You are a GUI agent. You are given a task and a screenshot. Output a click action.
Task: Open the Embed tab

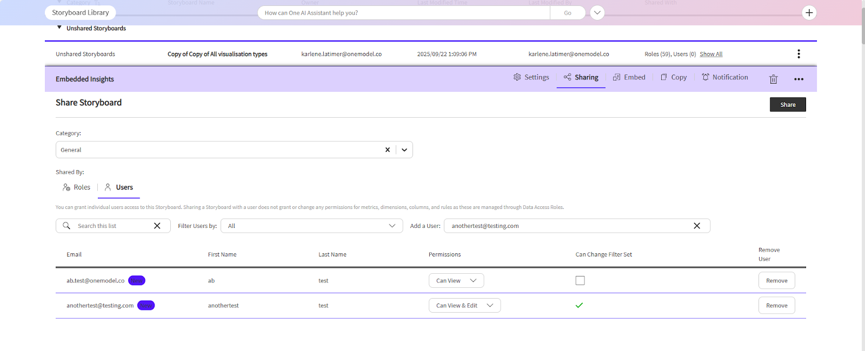(x=629, y=77)
